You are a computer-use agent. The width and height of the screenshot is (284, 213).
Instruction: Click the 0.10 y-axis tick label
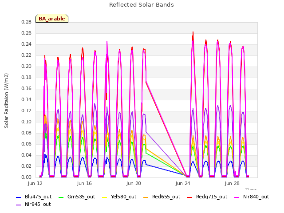pos(27,122)
